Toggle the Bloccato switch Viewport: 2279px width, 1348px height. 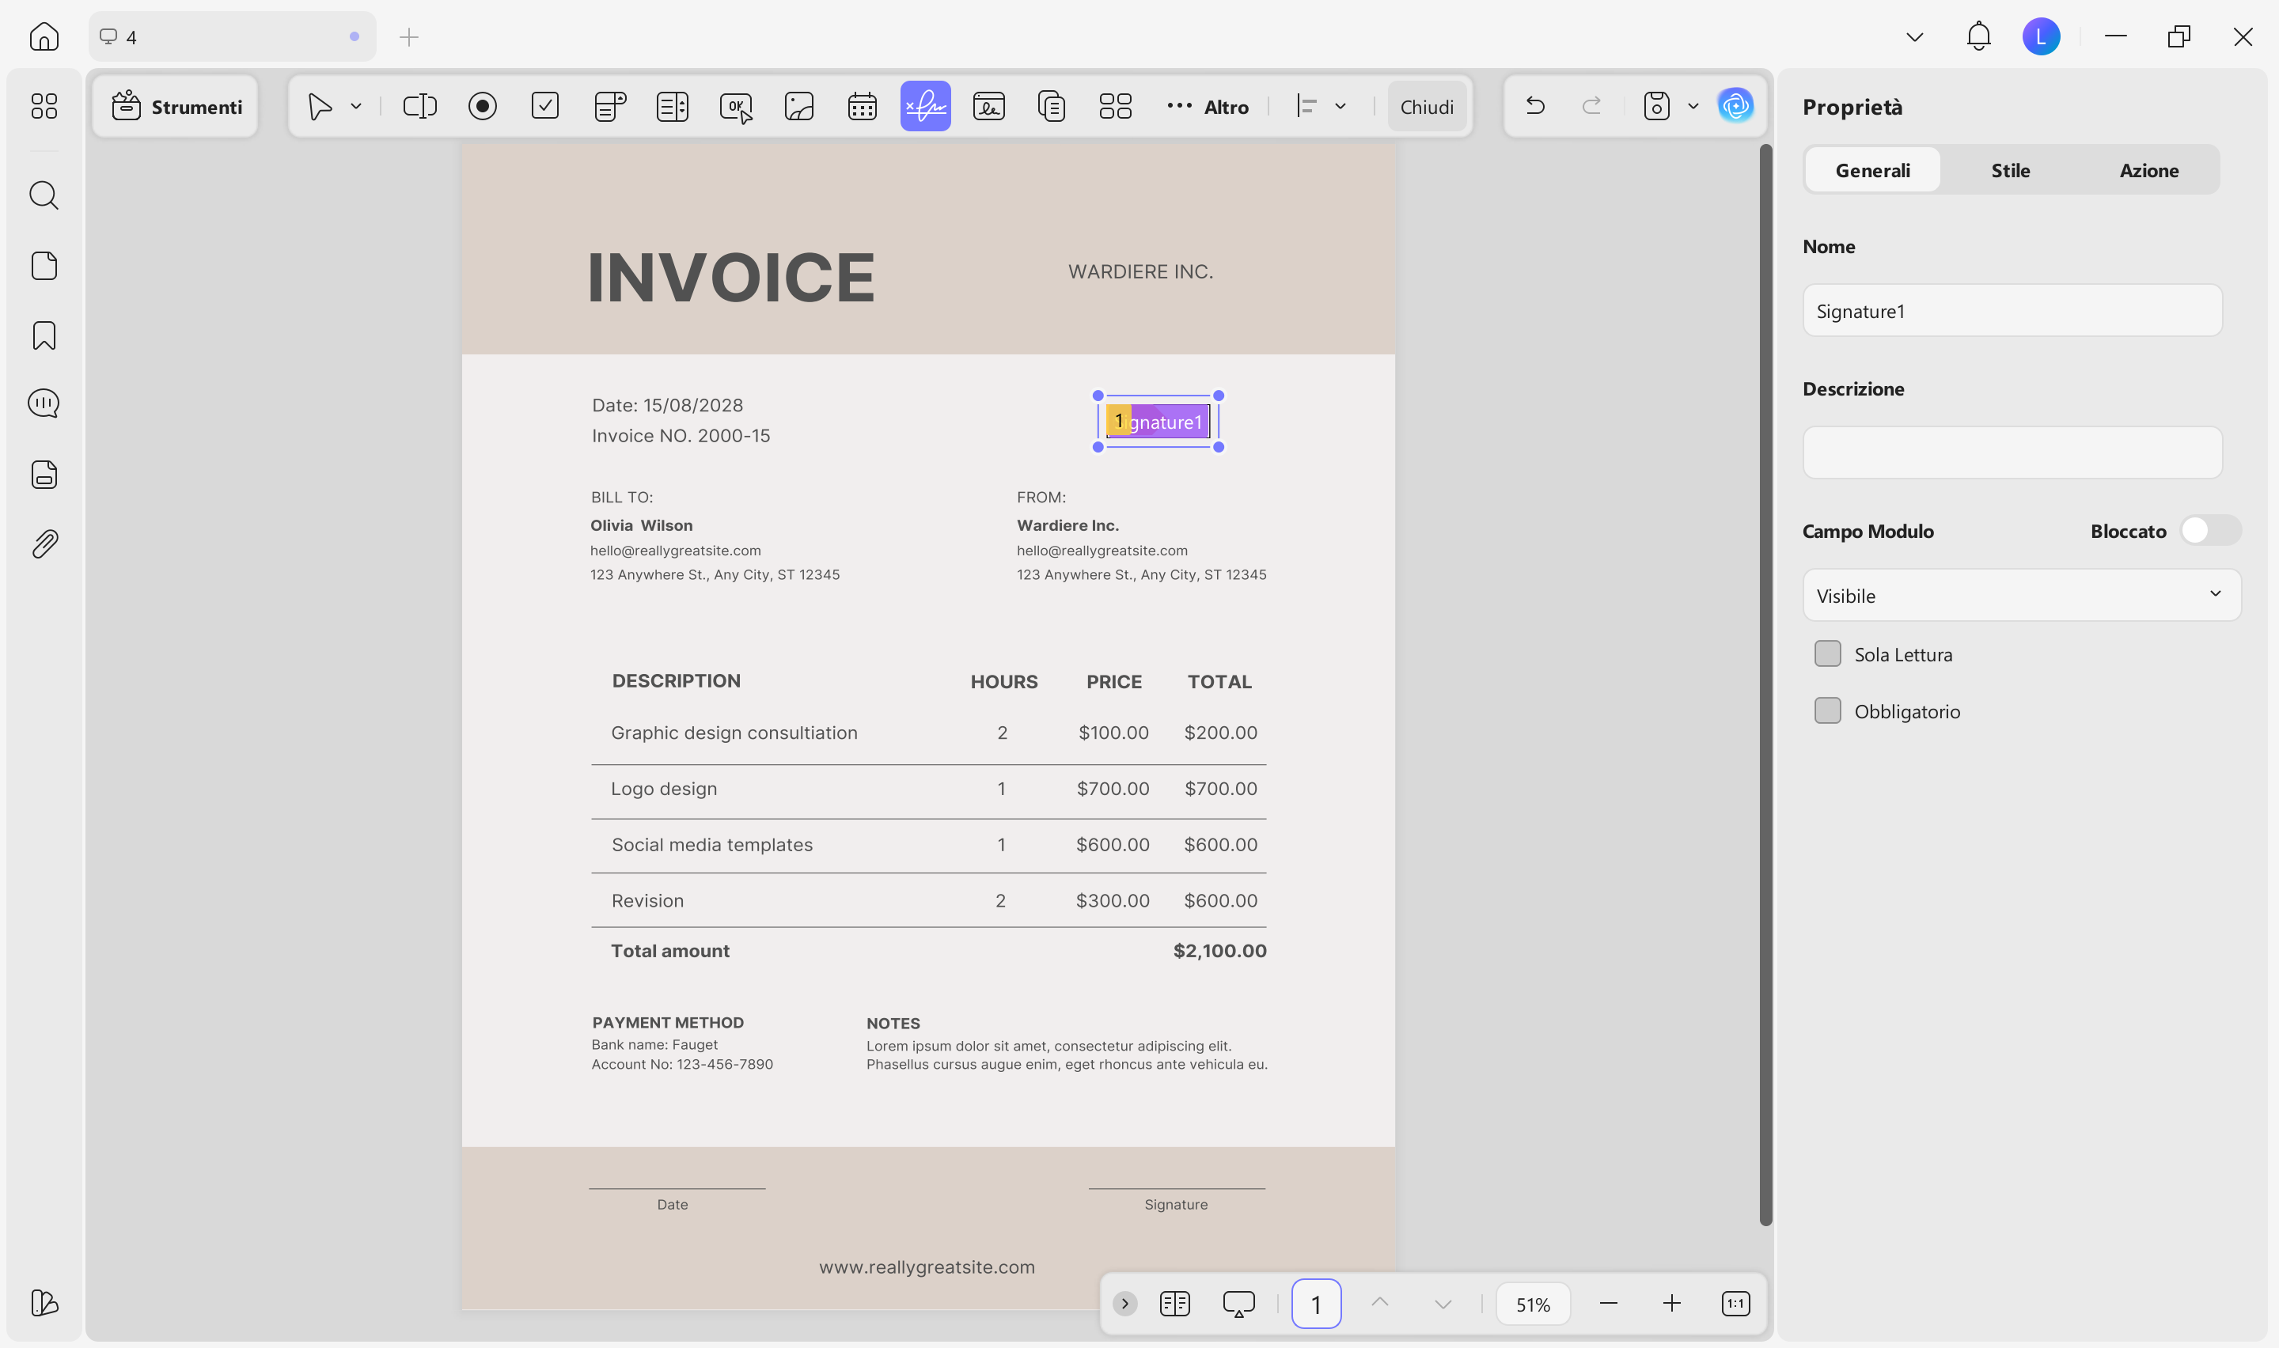coord(2210,531)
